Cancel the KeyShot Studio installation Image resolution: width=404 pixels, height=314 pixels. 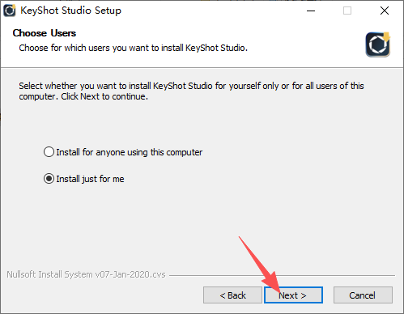click(363, 295)
